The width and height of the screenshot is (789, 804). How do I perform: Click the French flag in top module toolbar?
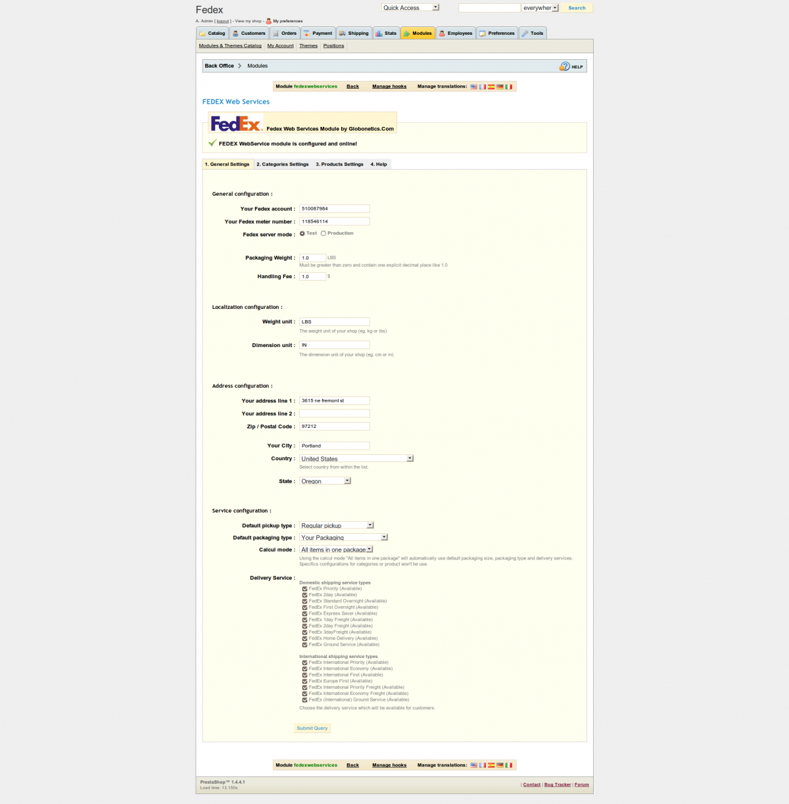483,87
